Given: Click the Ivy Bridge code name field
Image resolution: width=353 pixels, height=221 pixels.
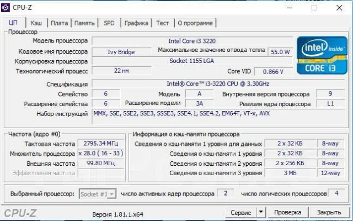Looking at the screenshot, I should pos(121,52).
